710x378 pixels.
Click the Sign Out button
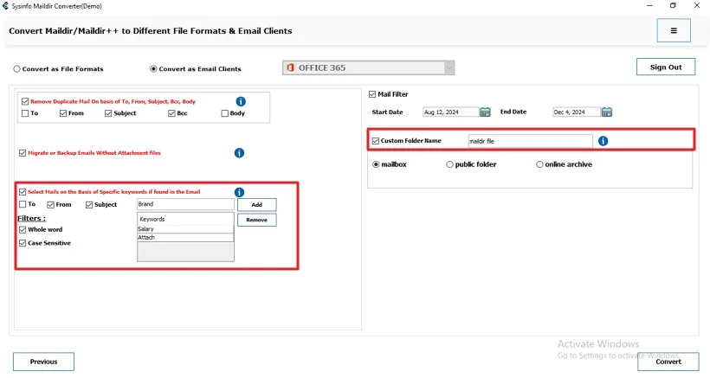pos(665,67)
